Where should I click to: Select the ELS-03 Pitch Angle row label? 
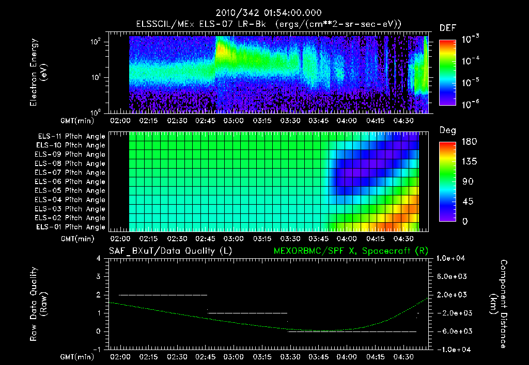tap(70, 209)
